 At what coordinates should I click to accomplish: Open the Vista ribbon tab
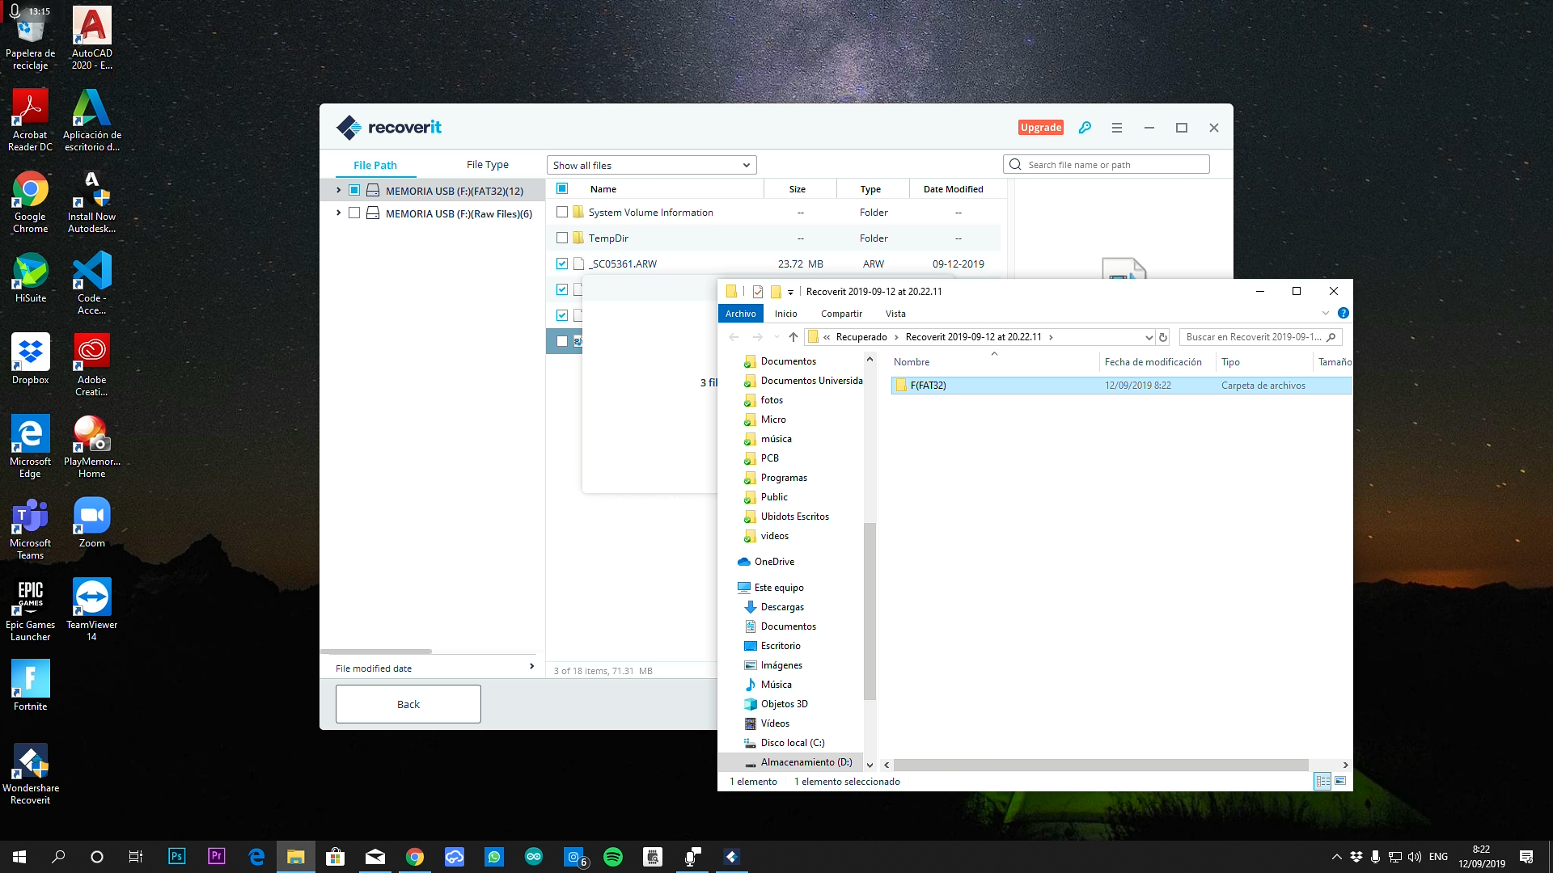pos(895,314)
